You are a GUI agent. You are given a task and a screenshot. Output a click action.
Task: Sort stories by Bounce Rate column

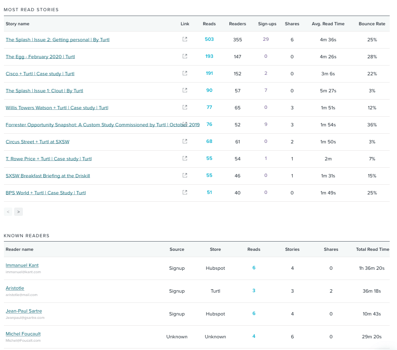click(x=372, y=23)
